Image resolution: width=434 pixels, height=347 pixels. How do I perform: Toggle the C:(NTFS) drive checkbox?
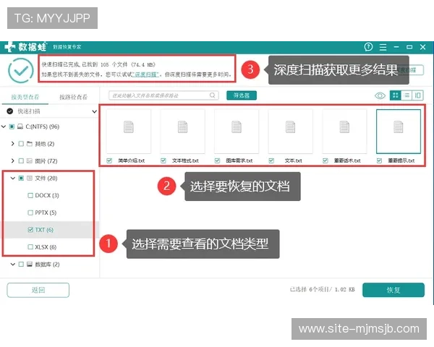coord(12,127)
